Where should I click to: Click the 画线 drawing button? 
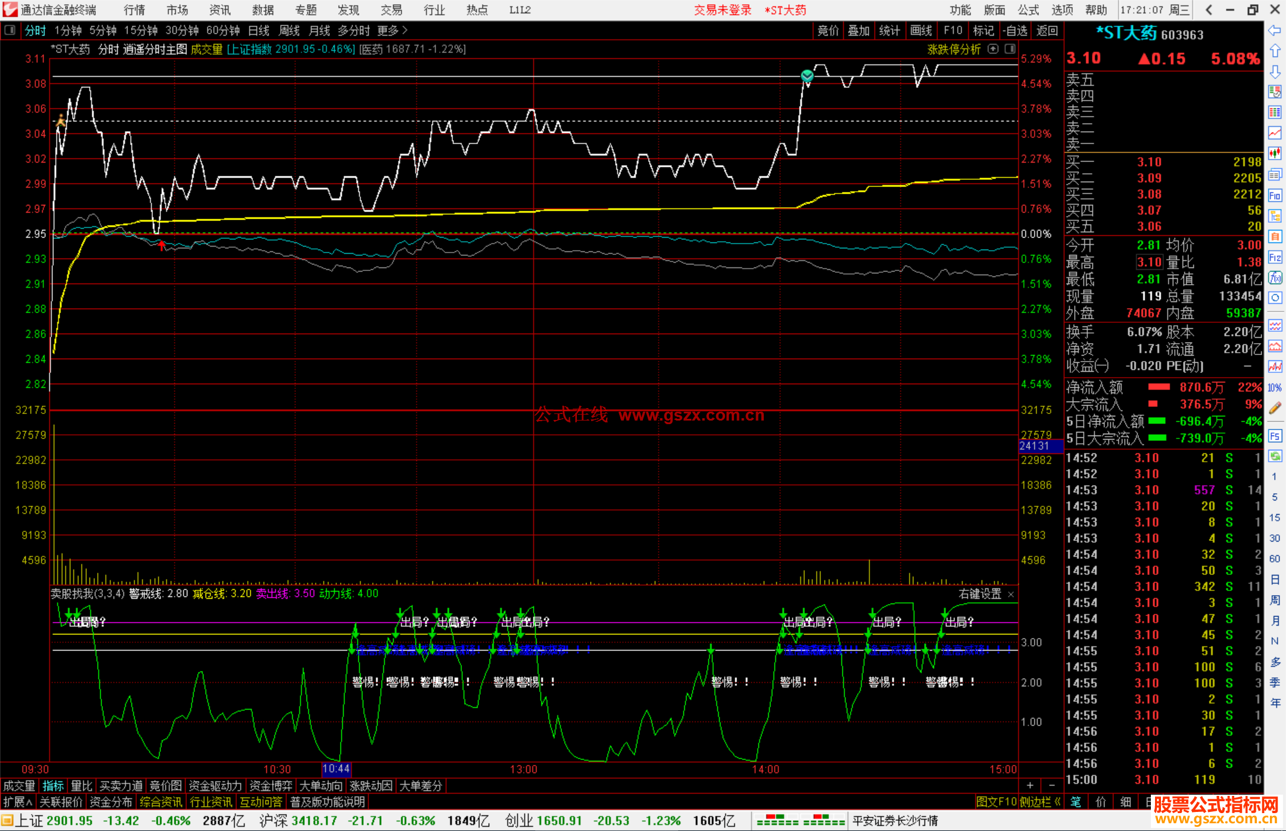pyautogui.click(x=920, y=30)
